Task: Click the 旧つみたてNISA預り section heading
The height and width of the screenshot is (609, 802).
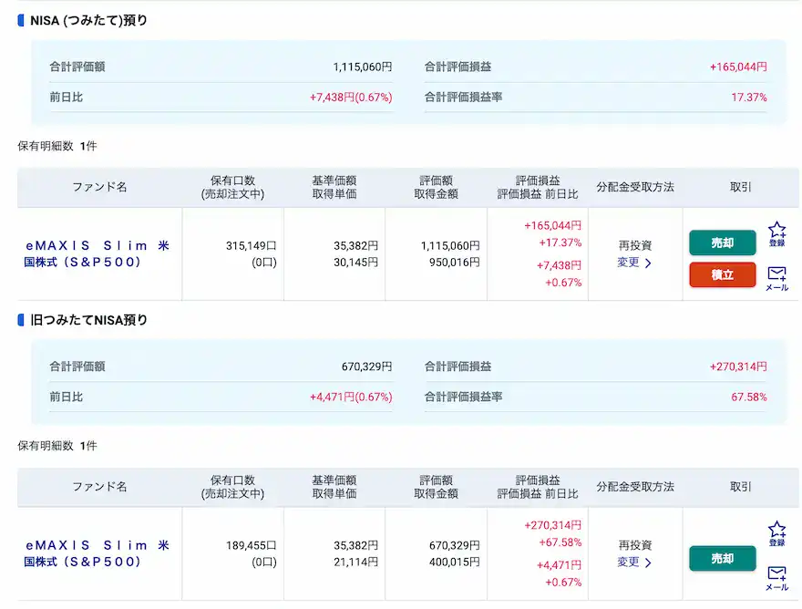Action: pyautogui.click(x=88, y=320)
